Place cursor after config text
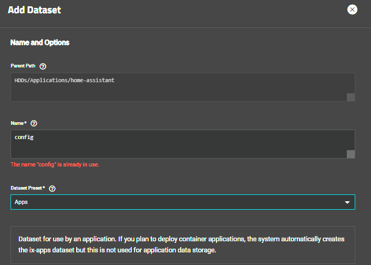Viewport: 371px width, 265px height. [35, 137]
